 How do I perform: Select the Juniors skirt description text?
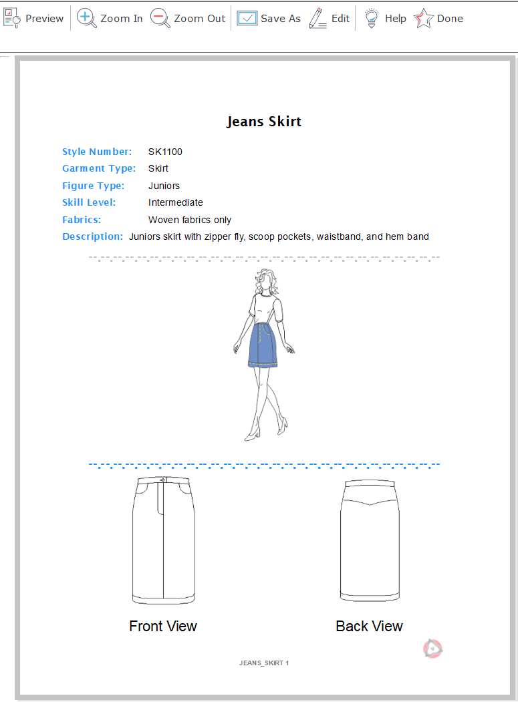point(279,236)
